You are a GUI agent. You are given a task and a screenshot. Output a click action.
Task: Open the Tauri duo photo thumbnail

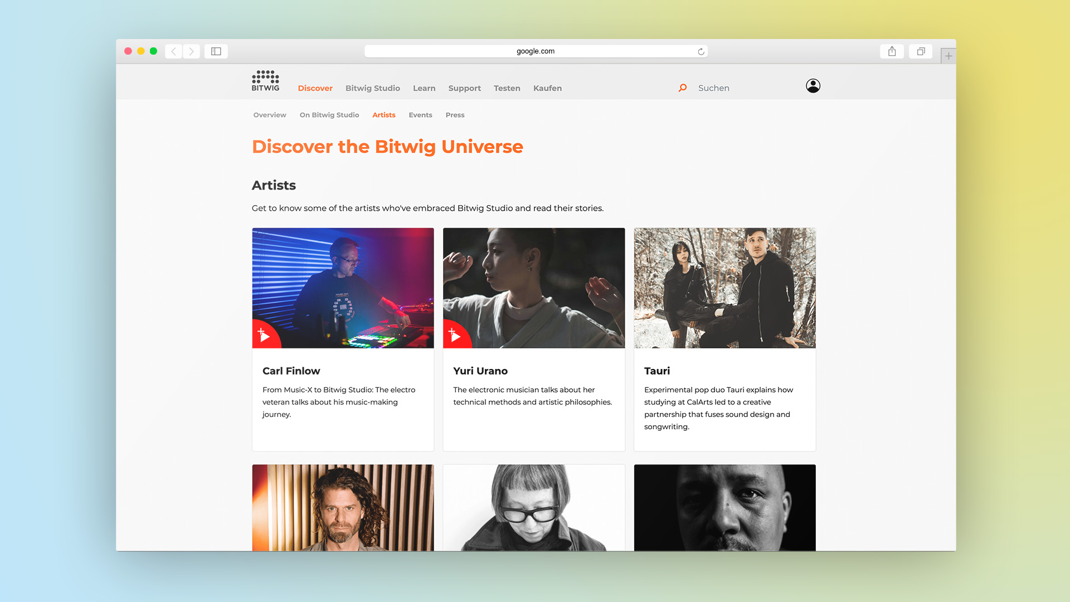point(724,288)
